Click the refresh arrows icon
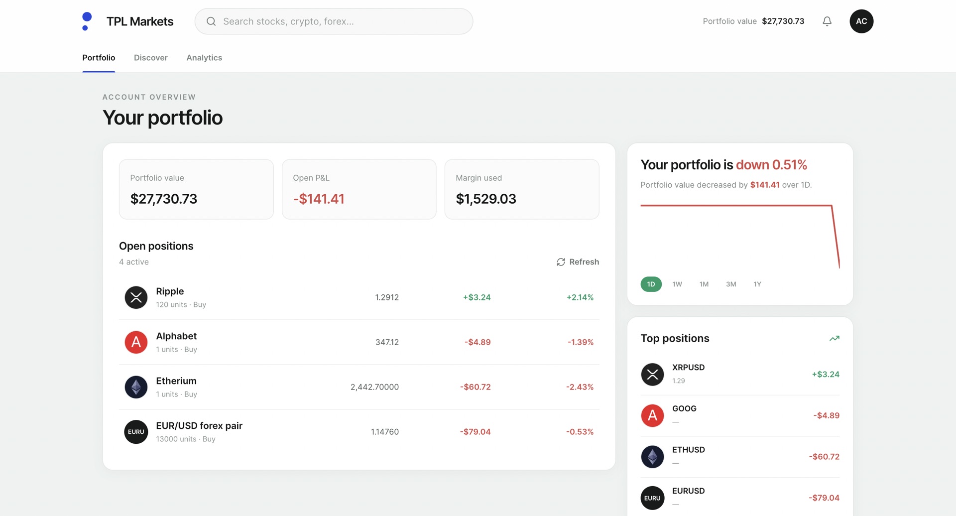This screenshot has height=516, width=956. pos(561,262)
